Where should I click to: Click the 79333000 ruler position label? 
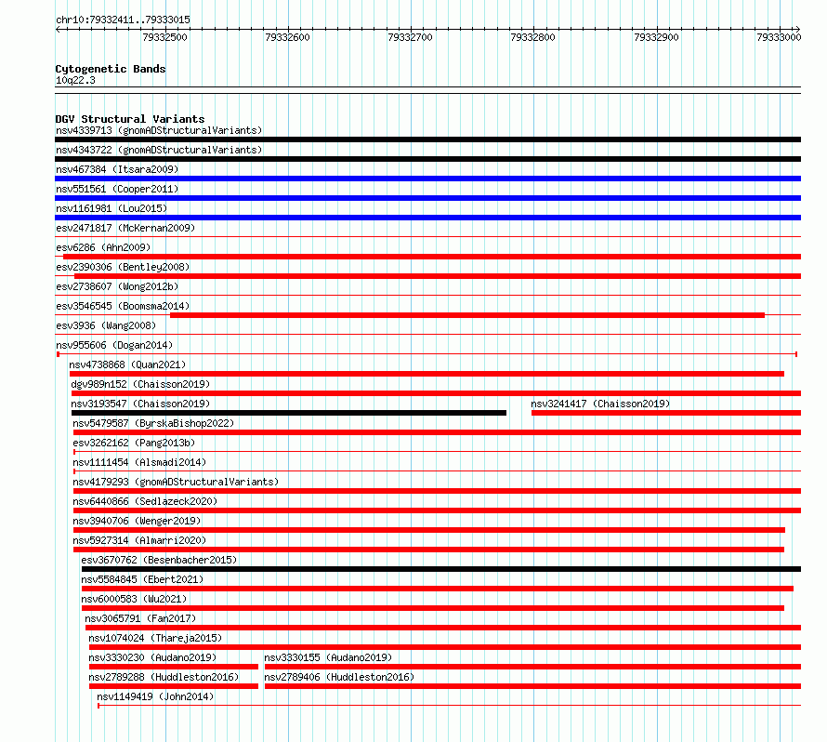779,37
